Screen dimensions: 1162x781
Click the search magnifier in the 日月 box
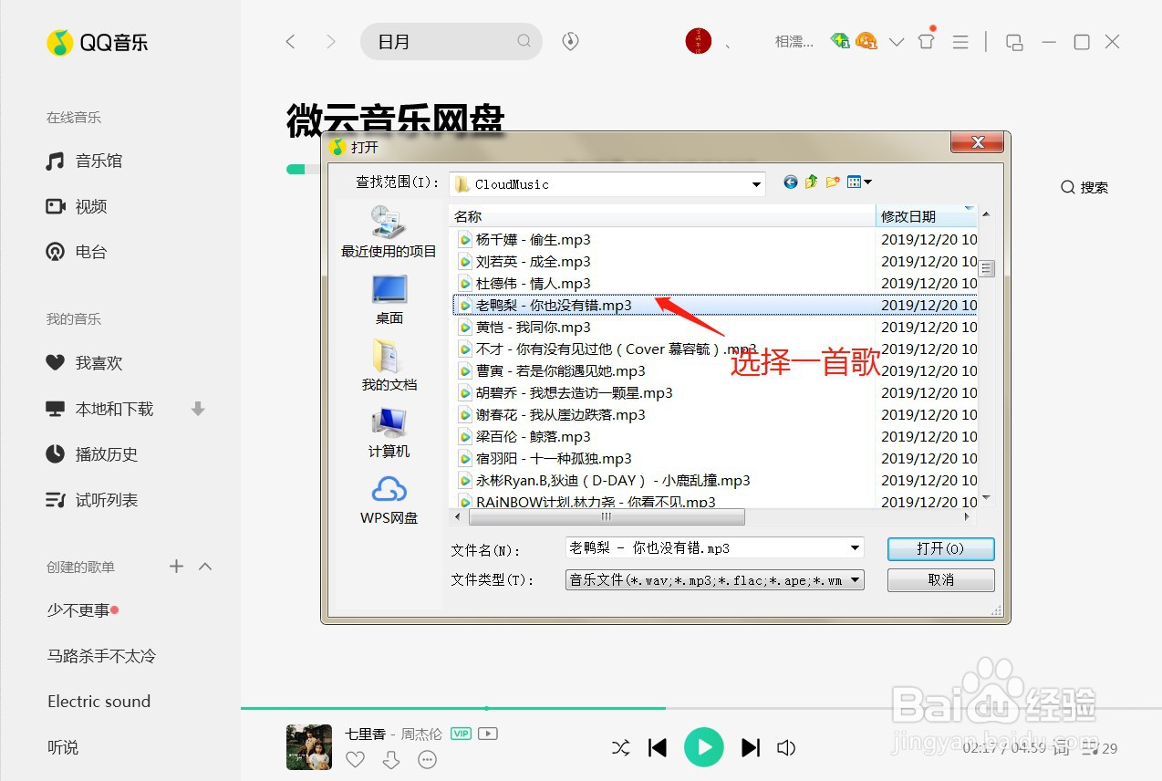(524, 41)
